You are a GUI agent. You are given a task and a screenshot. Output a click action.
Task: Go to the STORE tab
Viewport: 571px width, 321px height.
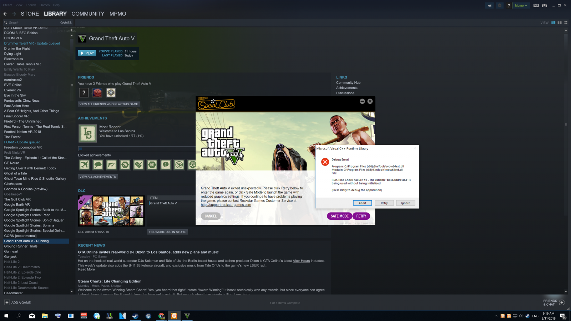(x=30, y=14)
